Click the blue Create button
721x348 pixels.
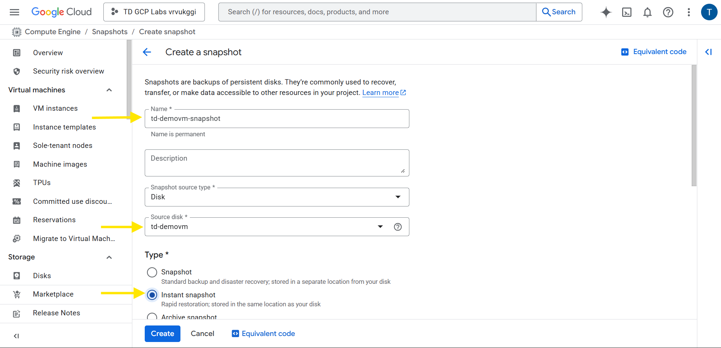pos(162,334)
